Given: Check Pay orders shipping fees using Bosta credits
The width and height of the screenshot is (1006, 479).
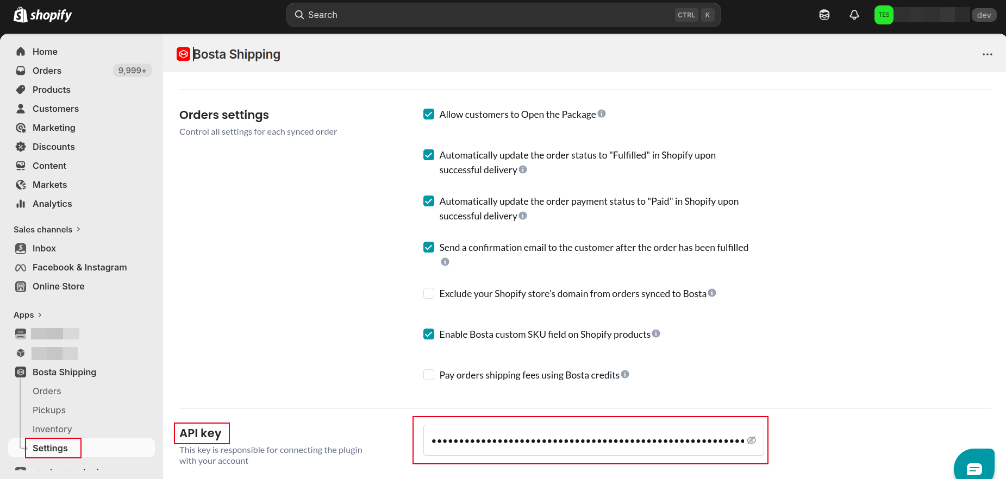Looking at the screenshot, I should click(429, 375).
